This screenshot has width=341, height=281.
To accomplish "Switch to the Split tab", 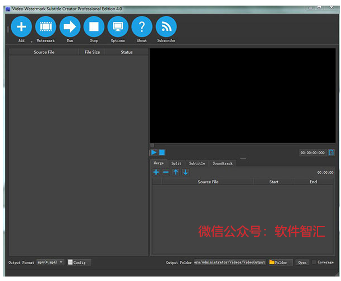I will tap(176, 163).
